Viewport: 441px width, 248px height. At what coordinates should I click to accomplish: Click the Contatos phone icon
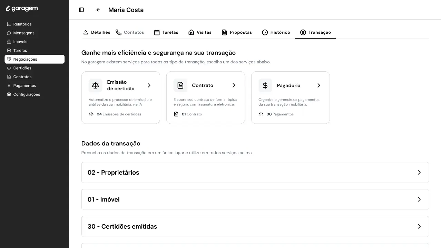tap(118, 32)
